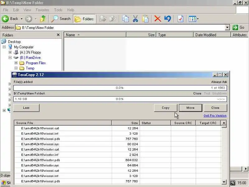Viewport: 249px width, 187px height.
Task: Click the TeraCopy title bar icon
Action: point(15,75)
